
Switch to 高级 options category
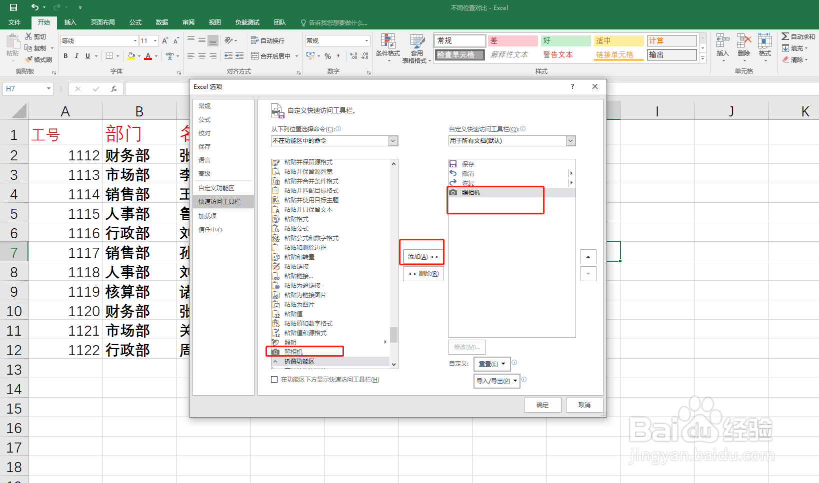[x=223, y=174]
